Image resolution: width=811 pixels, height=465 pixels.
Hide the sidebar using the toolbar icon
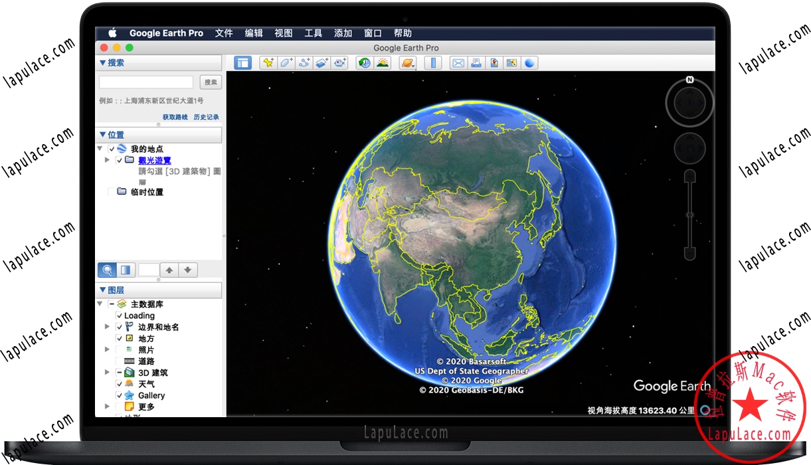point(243,63)
